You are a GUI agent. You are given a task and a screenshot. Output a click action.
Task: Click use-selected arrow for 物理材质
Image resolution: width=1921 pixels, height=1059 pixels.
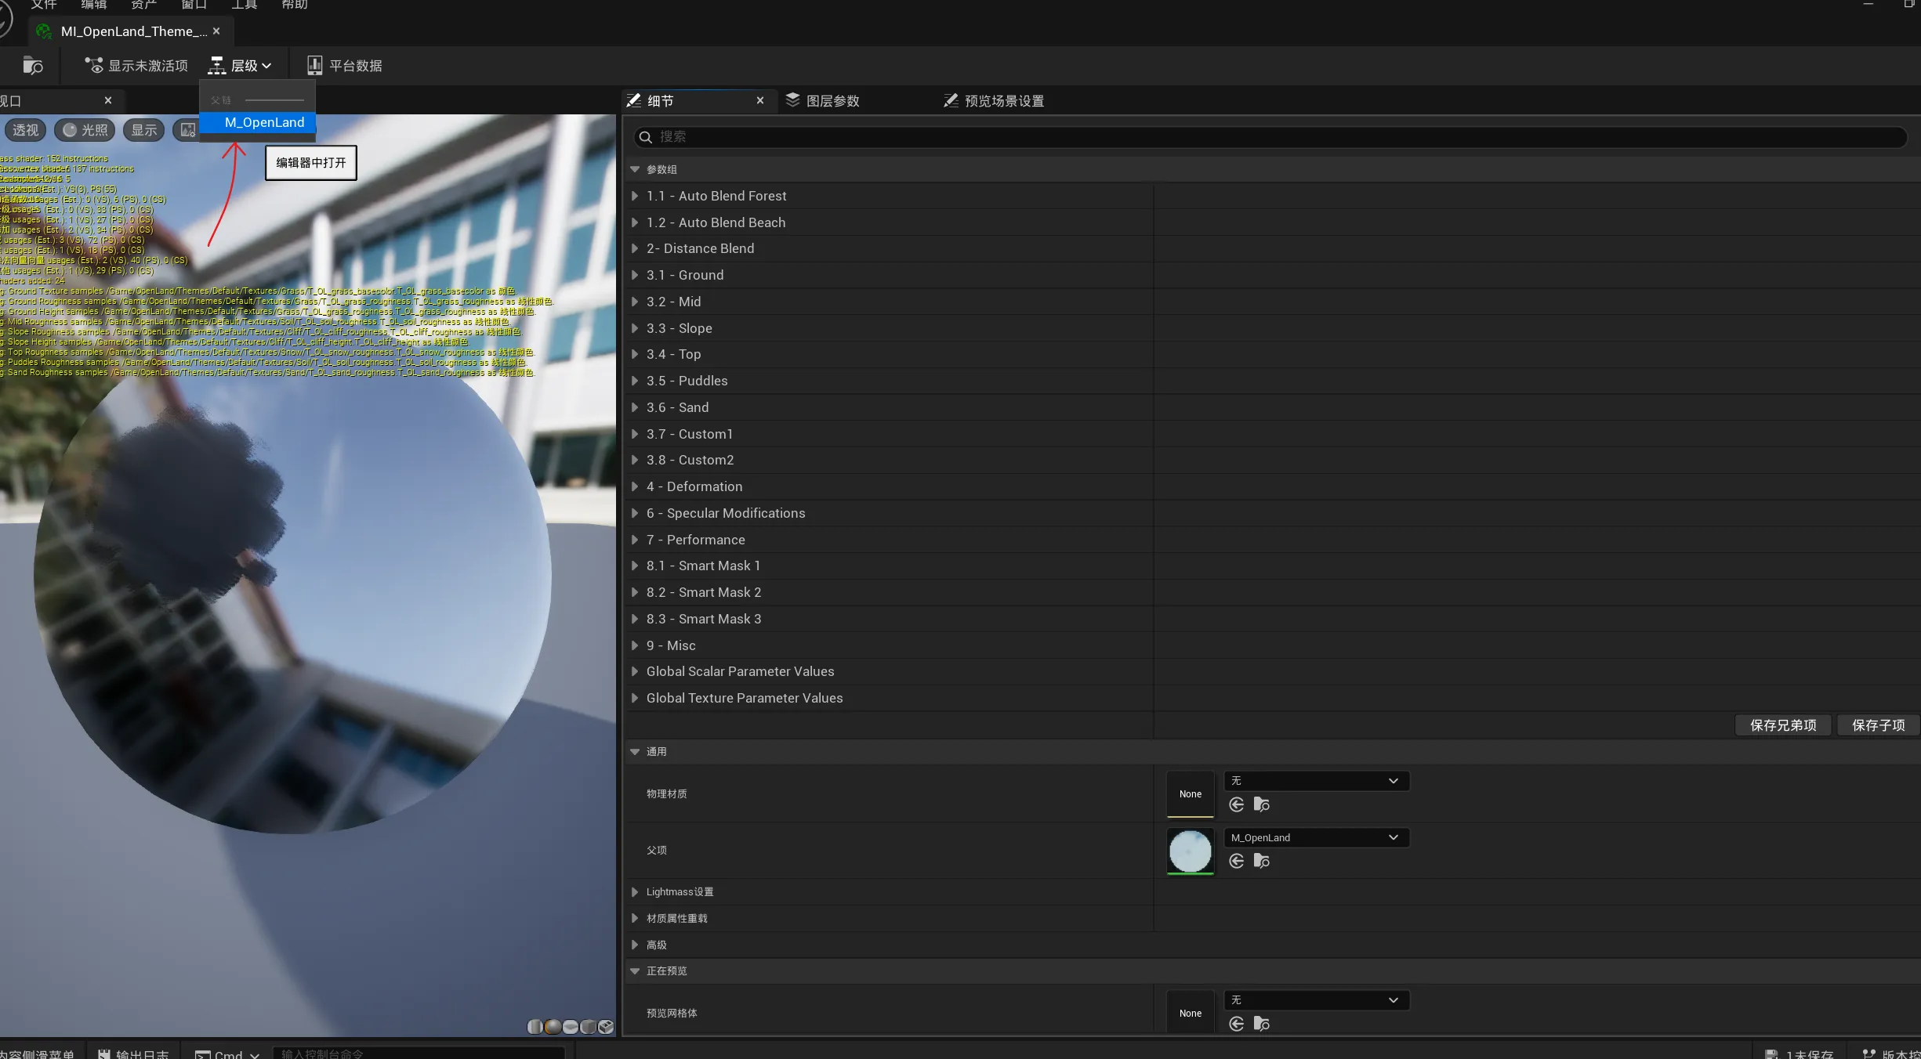click(x=1237, y=804)
